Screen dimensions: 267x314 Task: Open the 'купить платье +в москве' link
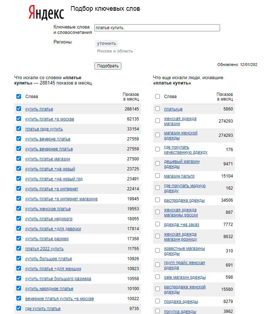[x=49, y=119]
